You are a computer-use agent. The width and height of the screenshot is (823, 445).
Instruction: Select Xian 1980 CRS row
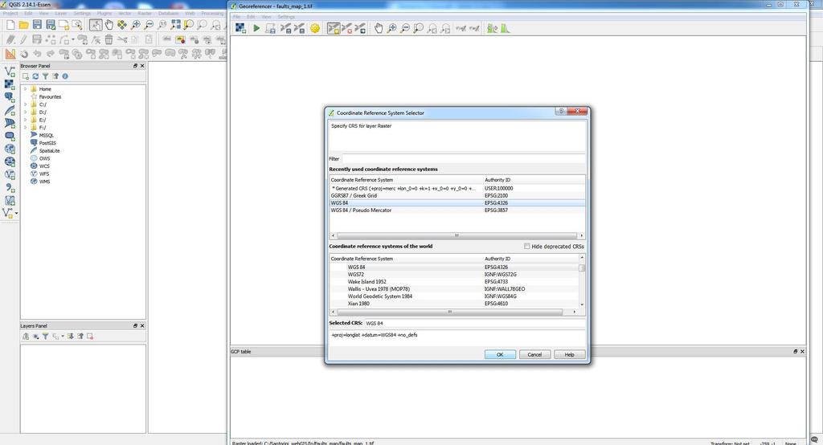(454, 304)
